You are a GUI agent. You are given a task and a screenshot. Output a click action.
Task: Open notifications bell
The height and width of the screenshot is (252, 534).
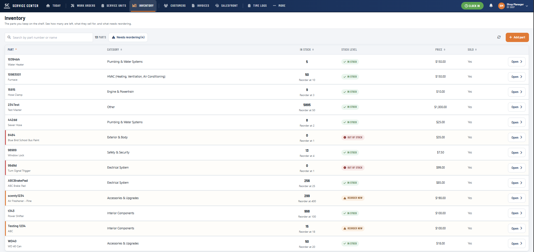click(x=491, y=6)
